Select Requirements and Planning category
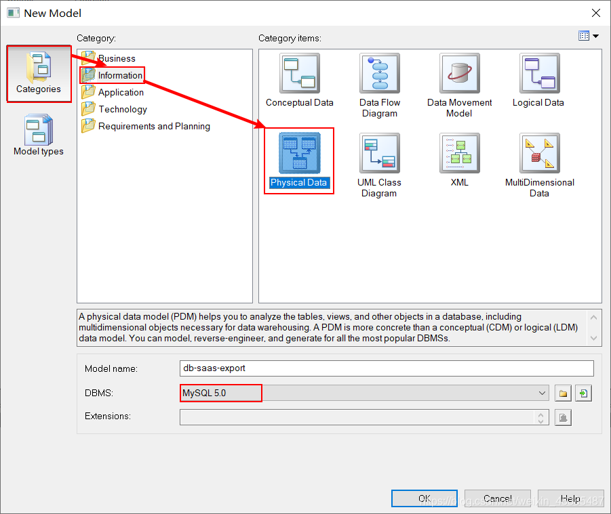 pos(146,126)
